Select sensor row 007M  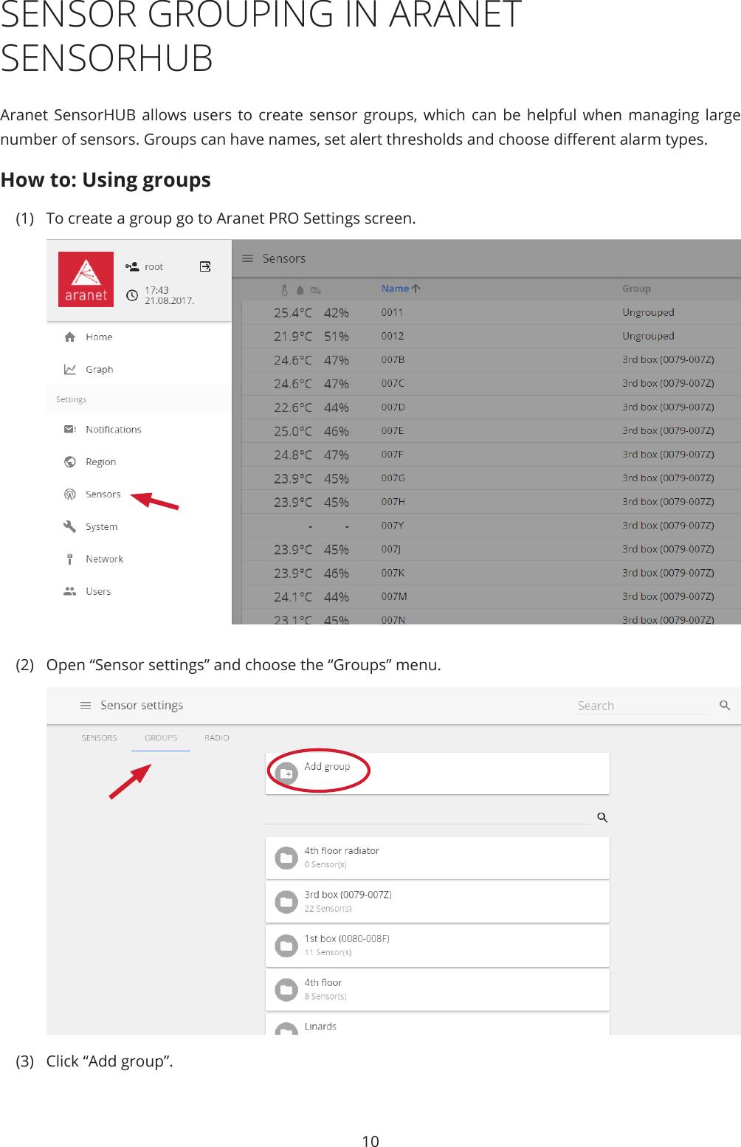point(491,596)
